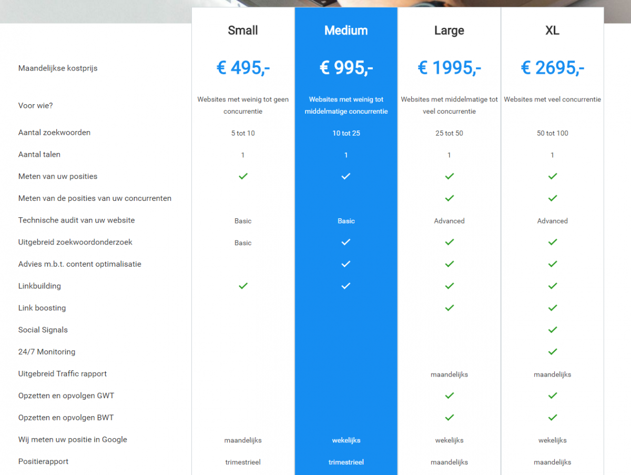The width and height of the screenshot is (631, 475).
Task: Click the Large checkmark for Link boosting
Action: [449, 308]
